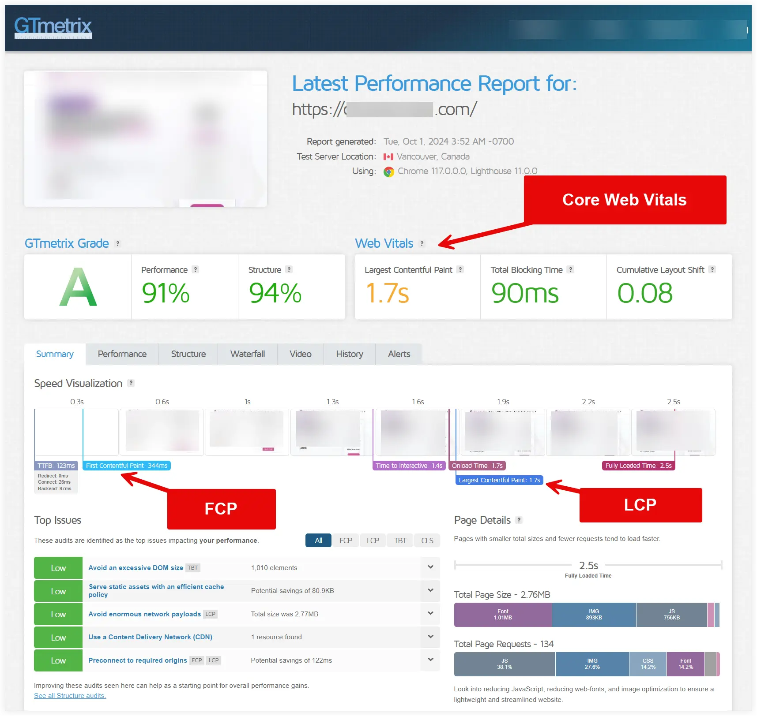Click Largest Contentful Paint help icon

pyautogui.click(x=460, y=269)
